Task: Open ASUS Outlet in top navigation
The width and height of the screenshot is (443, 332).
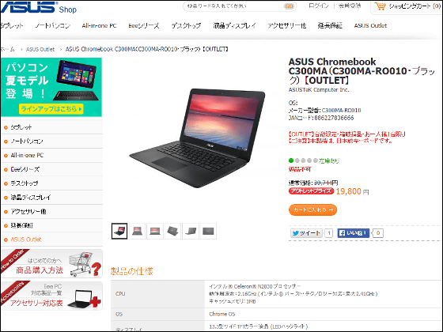Action: (x=370, y=25)
